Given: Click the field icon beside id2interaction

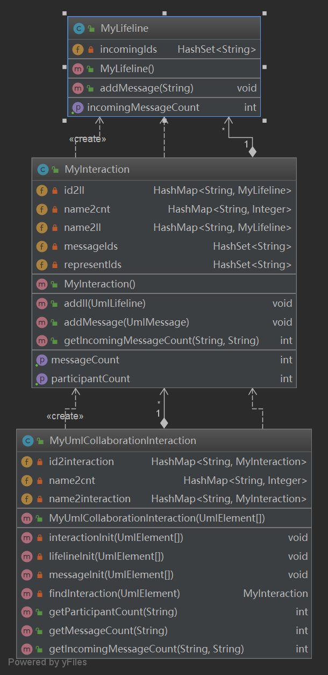Looking at the screenshot, I should 26,462.
